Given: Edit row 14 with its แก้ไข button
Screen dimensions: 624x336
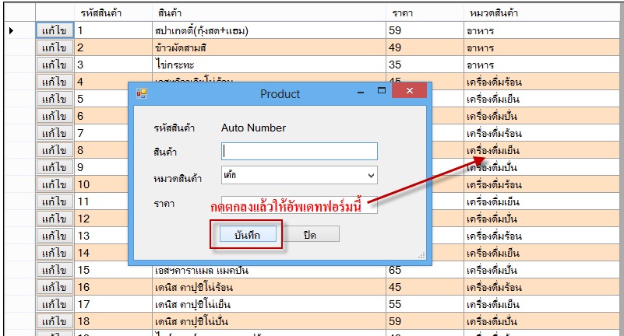Looking at the screenshot, I should pos(55,253).
